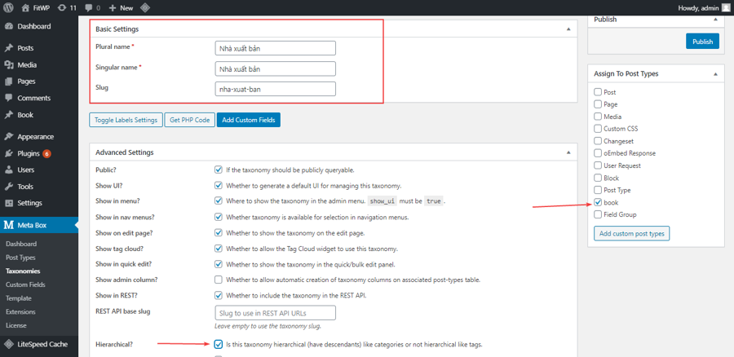Viewport: 734px width, 357px height.
Task: Click the Plugins plug icon
Action: pos(8,153)
